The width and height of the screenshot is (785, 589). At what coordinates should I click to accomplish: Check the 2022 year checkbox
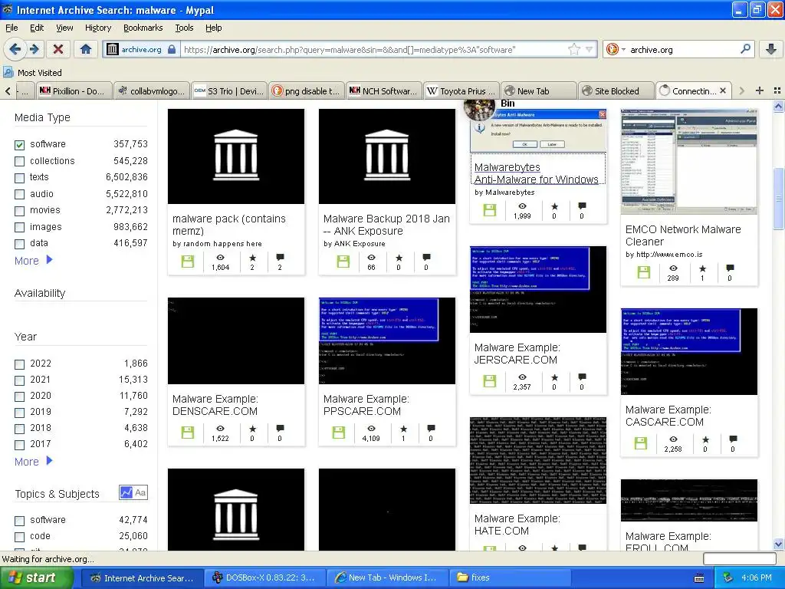(19, 364)
